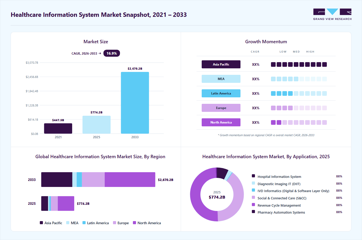Image resolution: width=362 pixels, height=240 pixels.
Task: Click the IVD Informatics legend swatch
Action: (253, 190)
